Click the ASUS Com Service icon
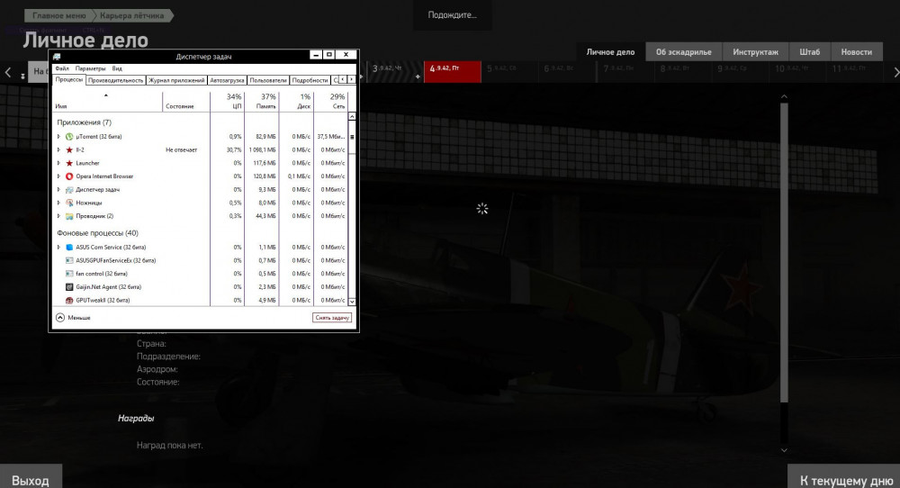 [x=69, y=248]
